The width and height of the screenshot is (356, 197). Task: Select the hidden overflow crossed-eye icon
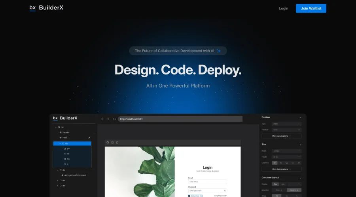280,163
